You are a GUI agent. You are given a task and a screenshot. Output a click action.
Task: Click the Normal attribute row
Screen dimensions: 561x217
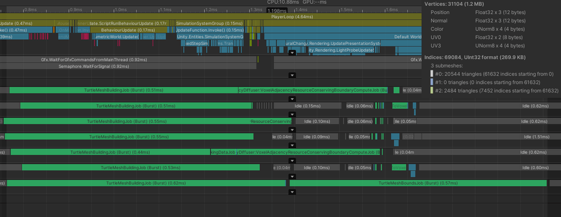[478, 21]
